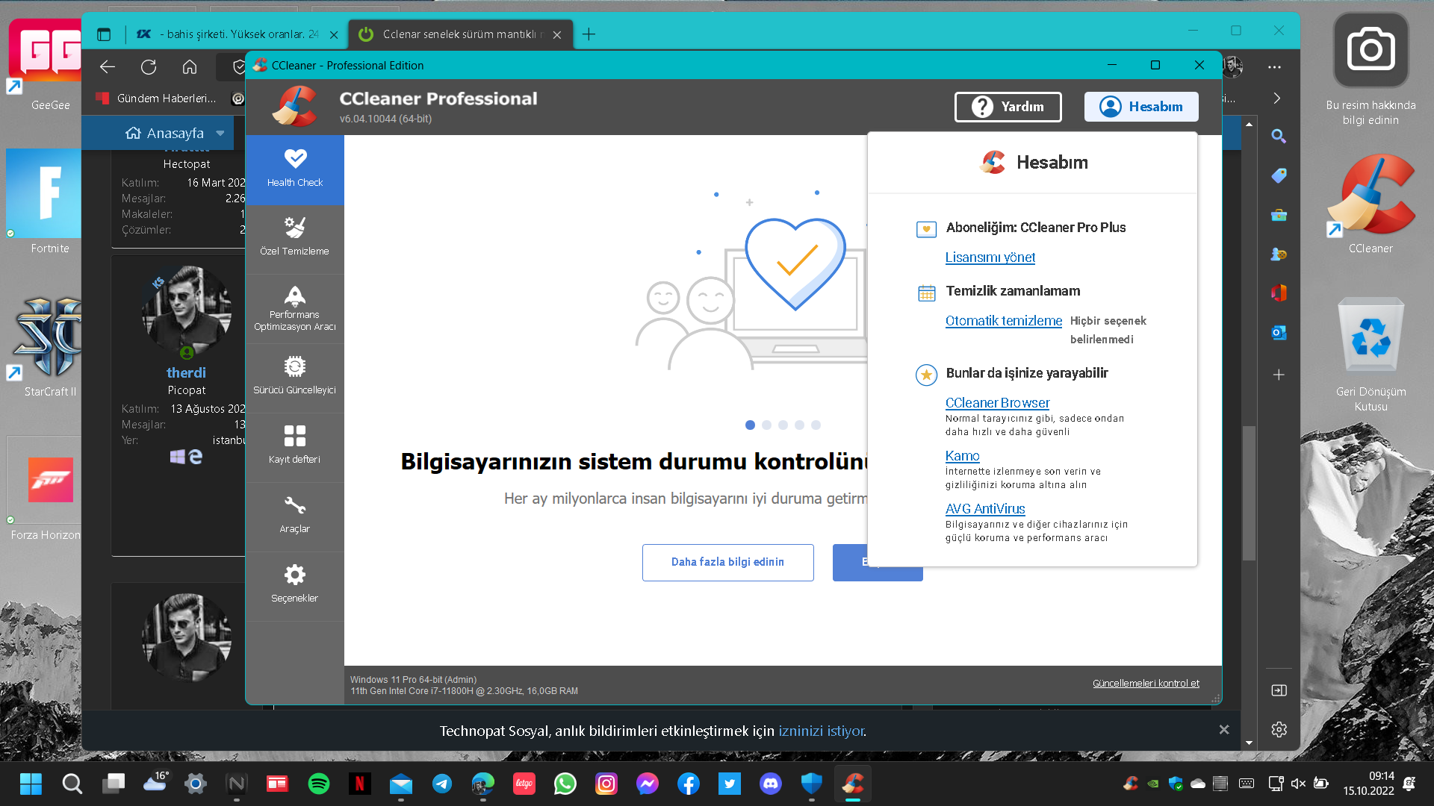The height and width of the screenshot is (806, 1434).
Task: Open browser three-dots menu
Action: pos(1274,67)
